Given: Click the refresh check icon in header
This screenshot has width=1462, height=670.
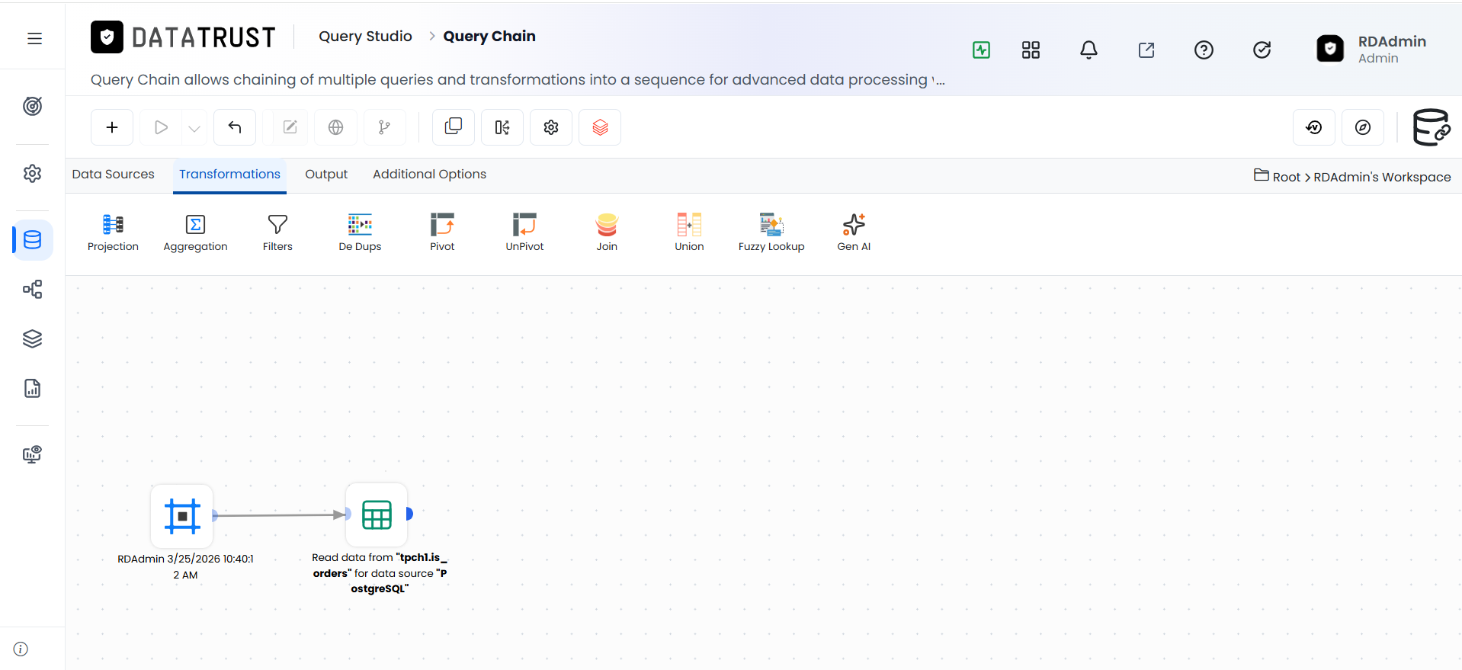Looking at the screenshot, I should [1262, 50].
